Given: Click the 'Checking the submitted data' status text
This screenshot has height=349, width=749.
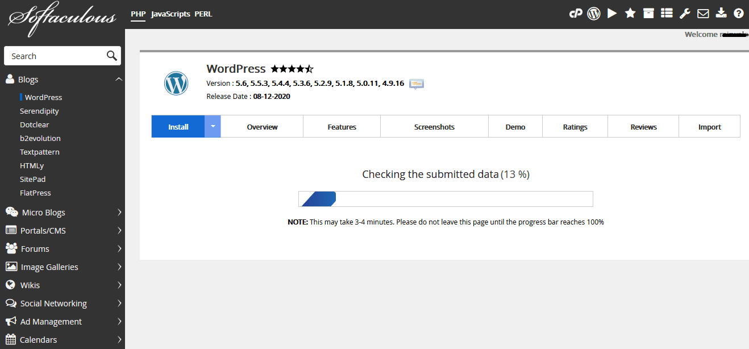Looking at the screenshot, I should [430, 174].
